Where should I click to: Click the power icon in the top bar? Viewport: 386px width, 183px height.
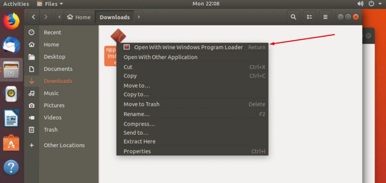coord(371,4)
